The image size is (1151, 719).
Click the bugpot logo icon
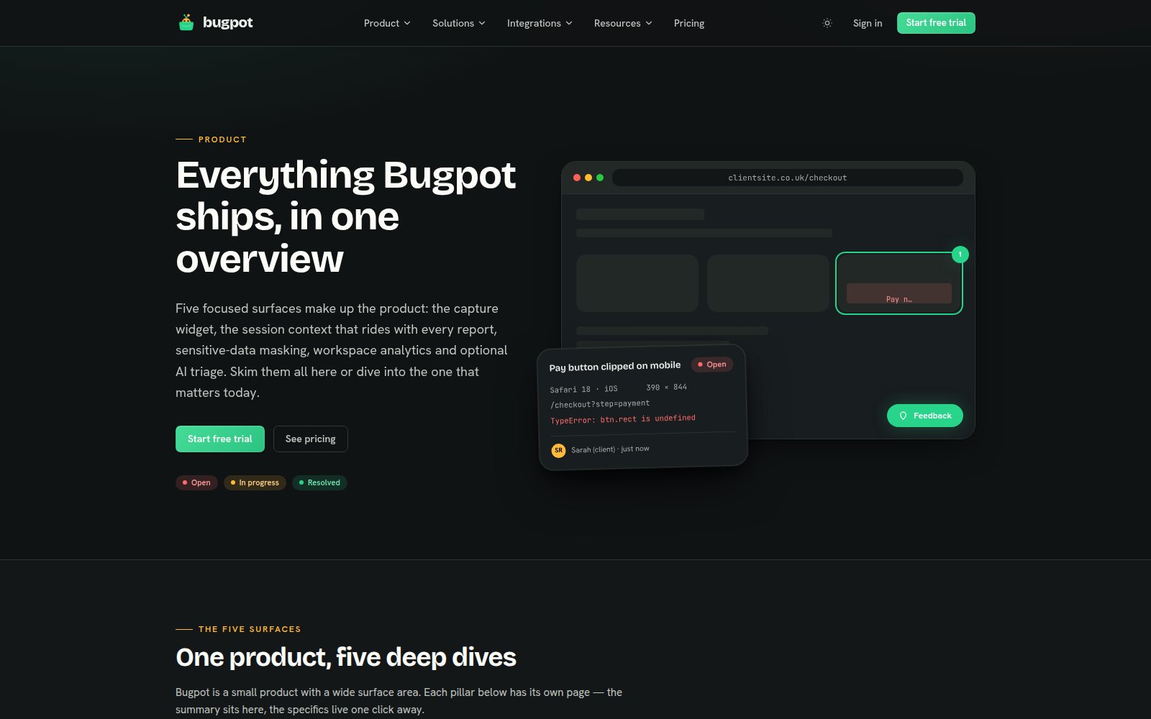[186, 23]
